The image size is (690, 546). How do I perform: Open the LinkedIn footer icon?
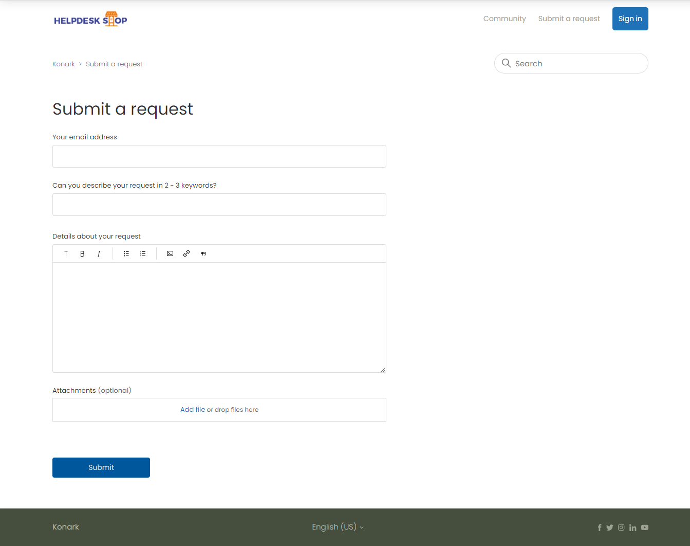tap(632, 527)
